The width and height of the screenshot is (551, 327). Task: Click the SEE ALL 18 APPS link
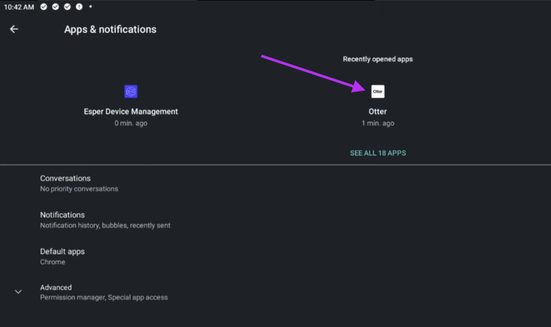pos(378,153)
